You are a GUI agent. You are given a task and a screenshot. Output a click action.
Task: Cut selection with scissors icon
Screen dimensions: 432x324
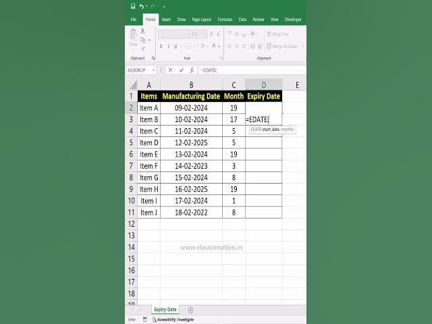142,31
